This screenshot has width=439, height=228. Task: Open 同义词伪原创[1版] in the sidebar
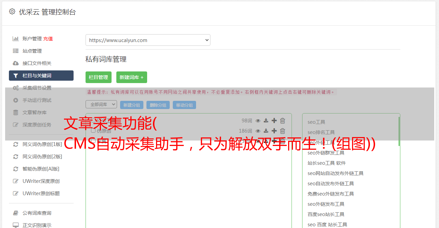click(42, 144)
